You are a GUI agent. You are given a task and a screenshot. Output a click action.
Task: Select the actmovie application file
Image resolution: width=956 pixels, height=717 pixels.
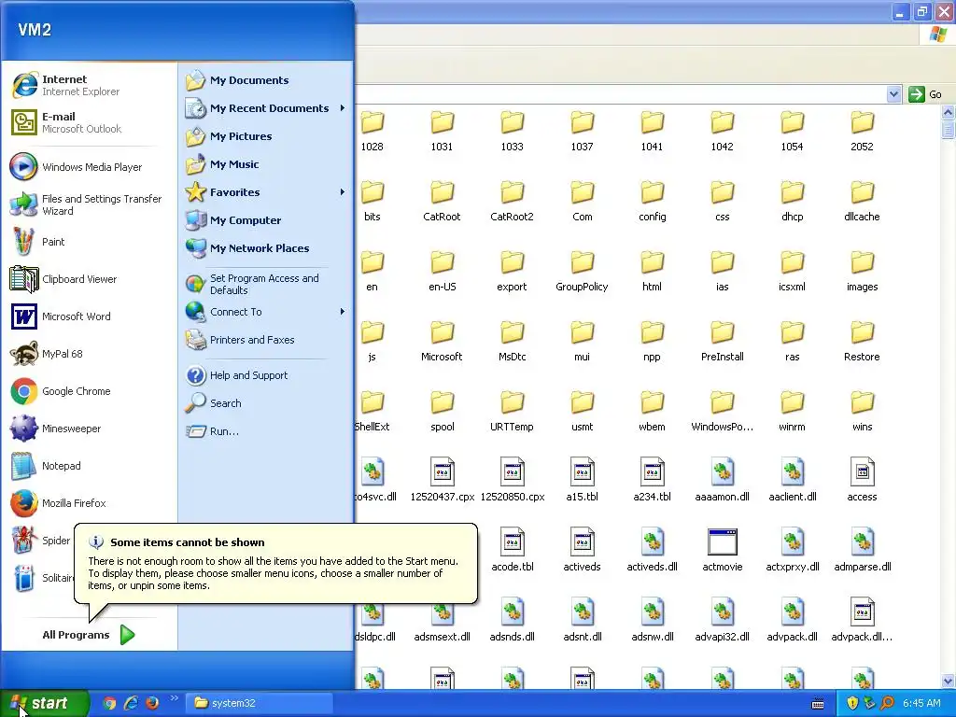(x=722, y=551)
